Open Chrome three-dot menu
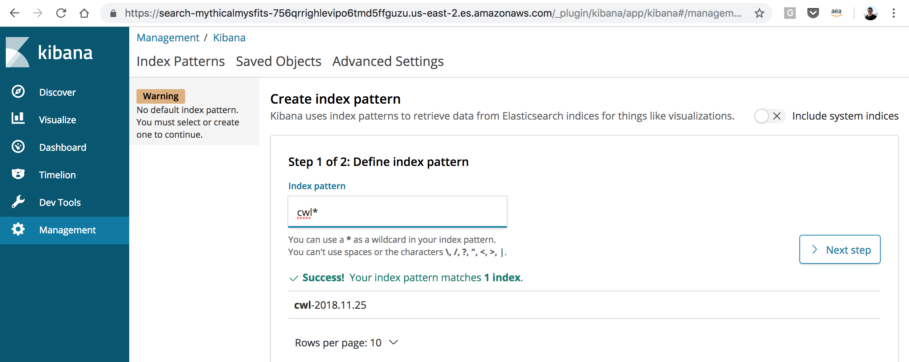 pos(894,13)
